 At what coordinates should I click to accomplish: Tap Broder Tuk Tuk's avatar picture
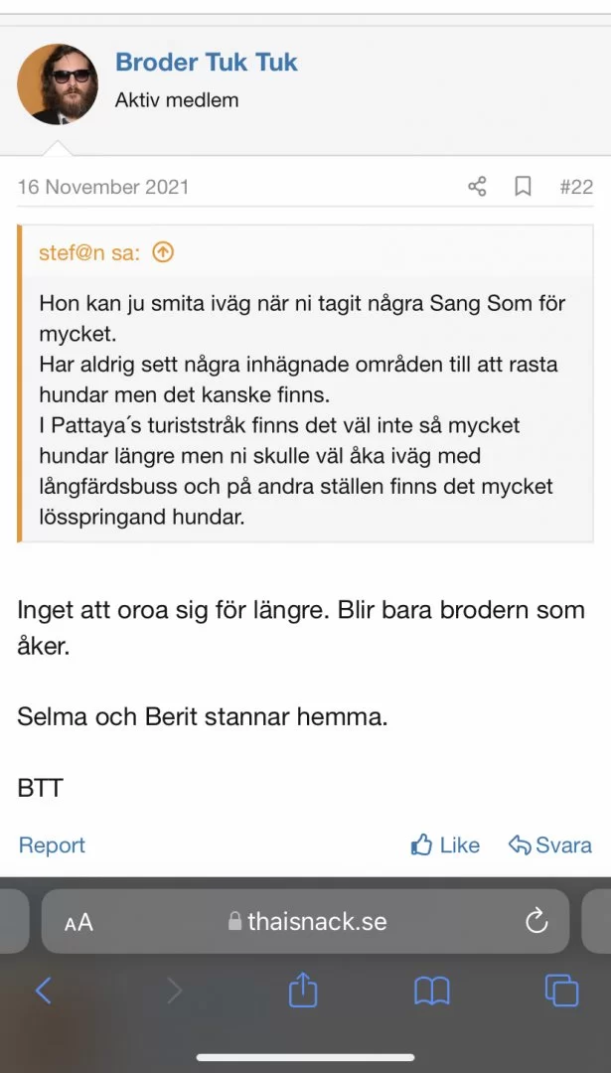coord(58,84)
